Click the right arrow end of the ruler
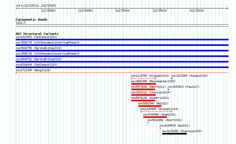This screenshot has width=236, height=144. [228, 8]
